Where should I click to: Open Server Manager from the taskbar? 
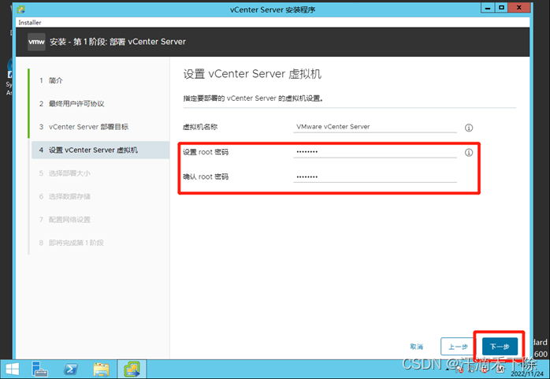tap(39, 370)
